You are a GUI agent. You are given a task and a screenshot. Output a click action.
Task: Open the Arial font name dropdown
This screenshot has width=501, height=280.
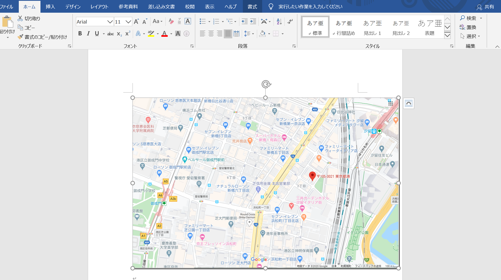(110, 21)
